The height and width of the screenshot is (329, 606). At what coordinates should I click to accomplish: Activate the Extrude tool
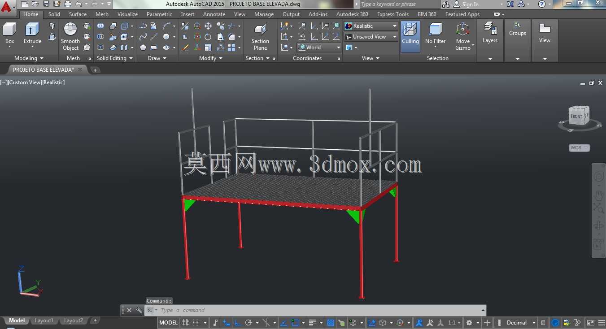[32, 35]
